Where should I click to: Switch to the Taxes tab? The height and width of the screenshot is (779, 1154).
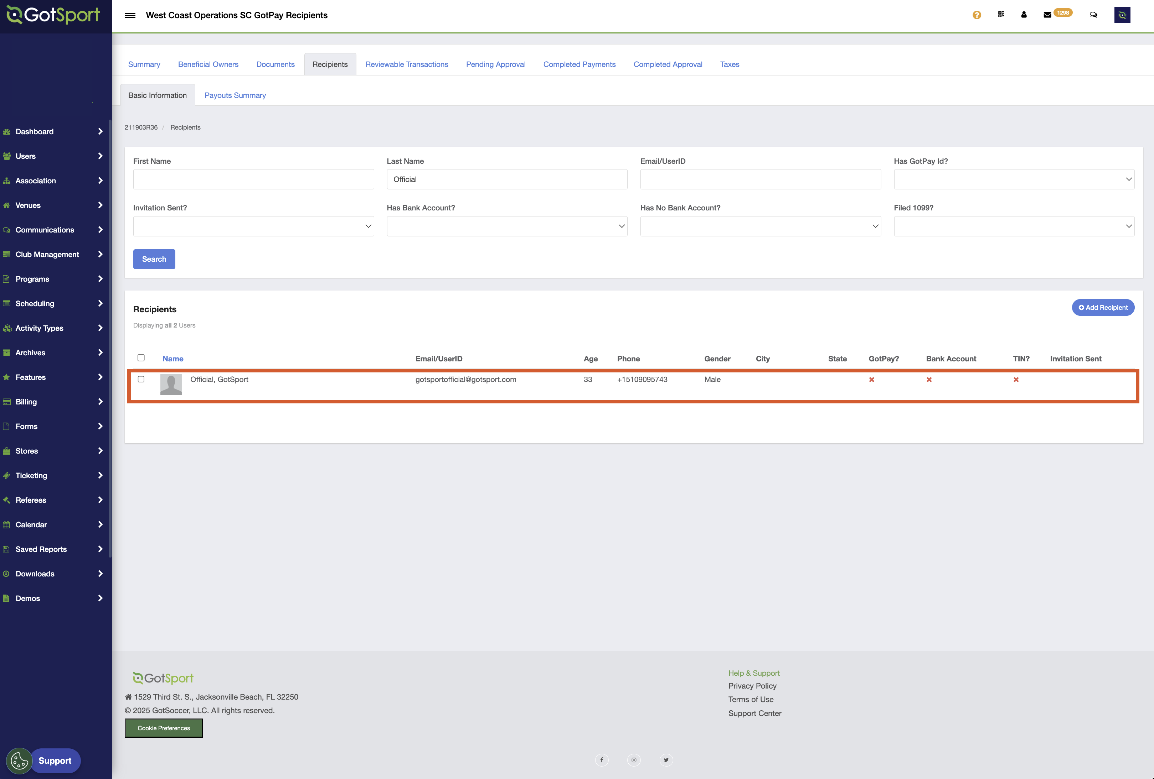[730, 64]
